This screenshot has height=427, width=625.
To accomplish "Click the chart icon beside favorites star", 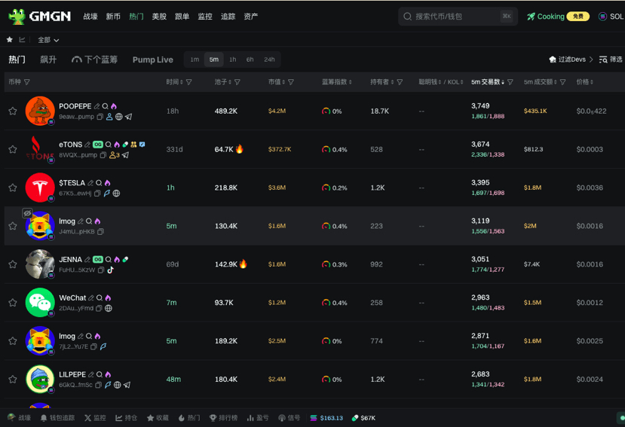I will [x=22, y=39].
